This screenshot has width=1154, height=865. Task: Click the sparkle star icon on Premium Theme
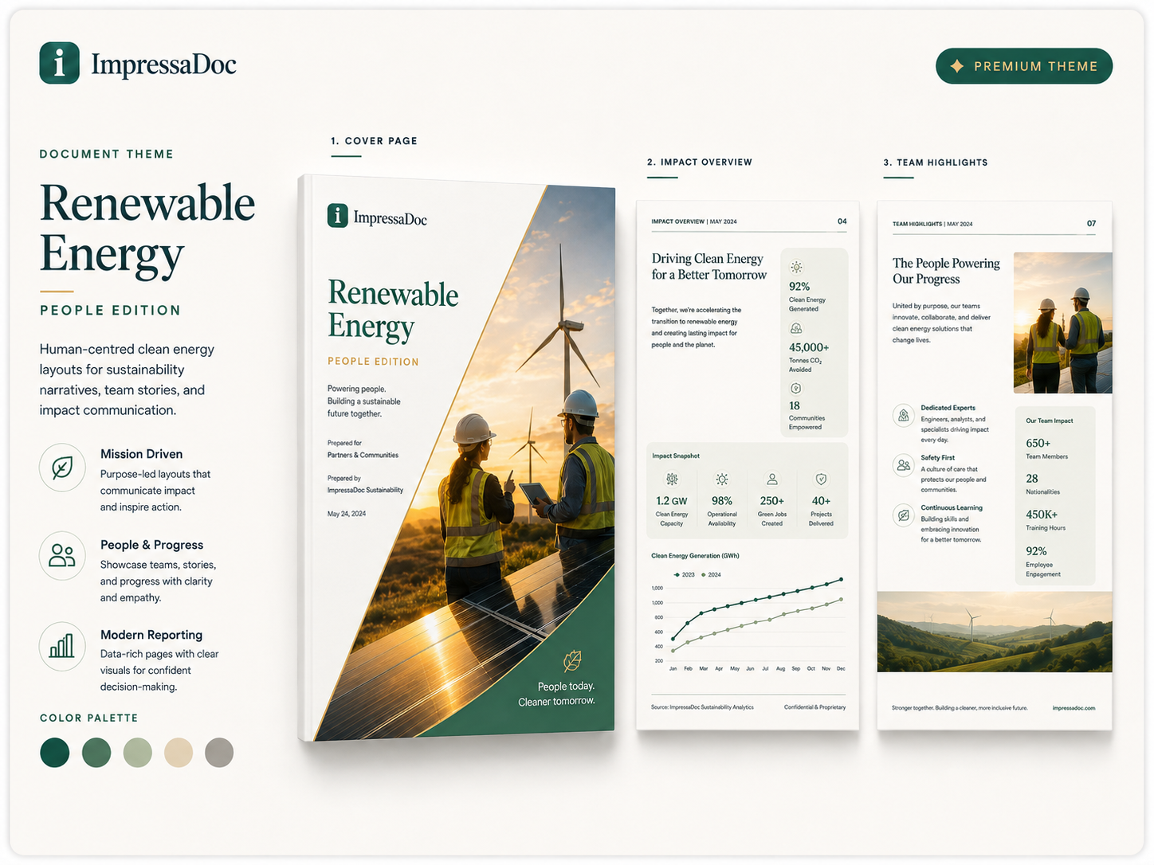pyautogui.click(x=957, y=66)
